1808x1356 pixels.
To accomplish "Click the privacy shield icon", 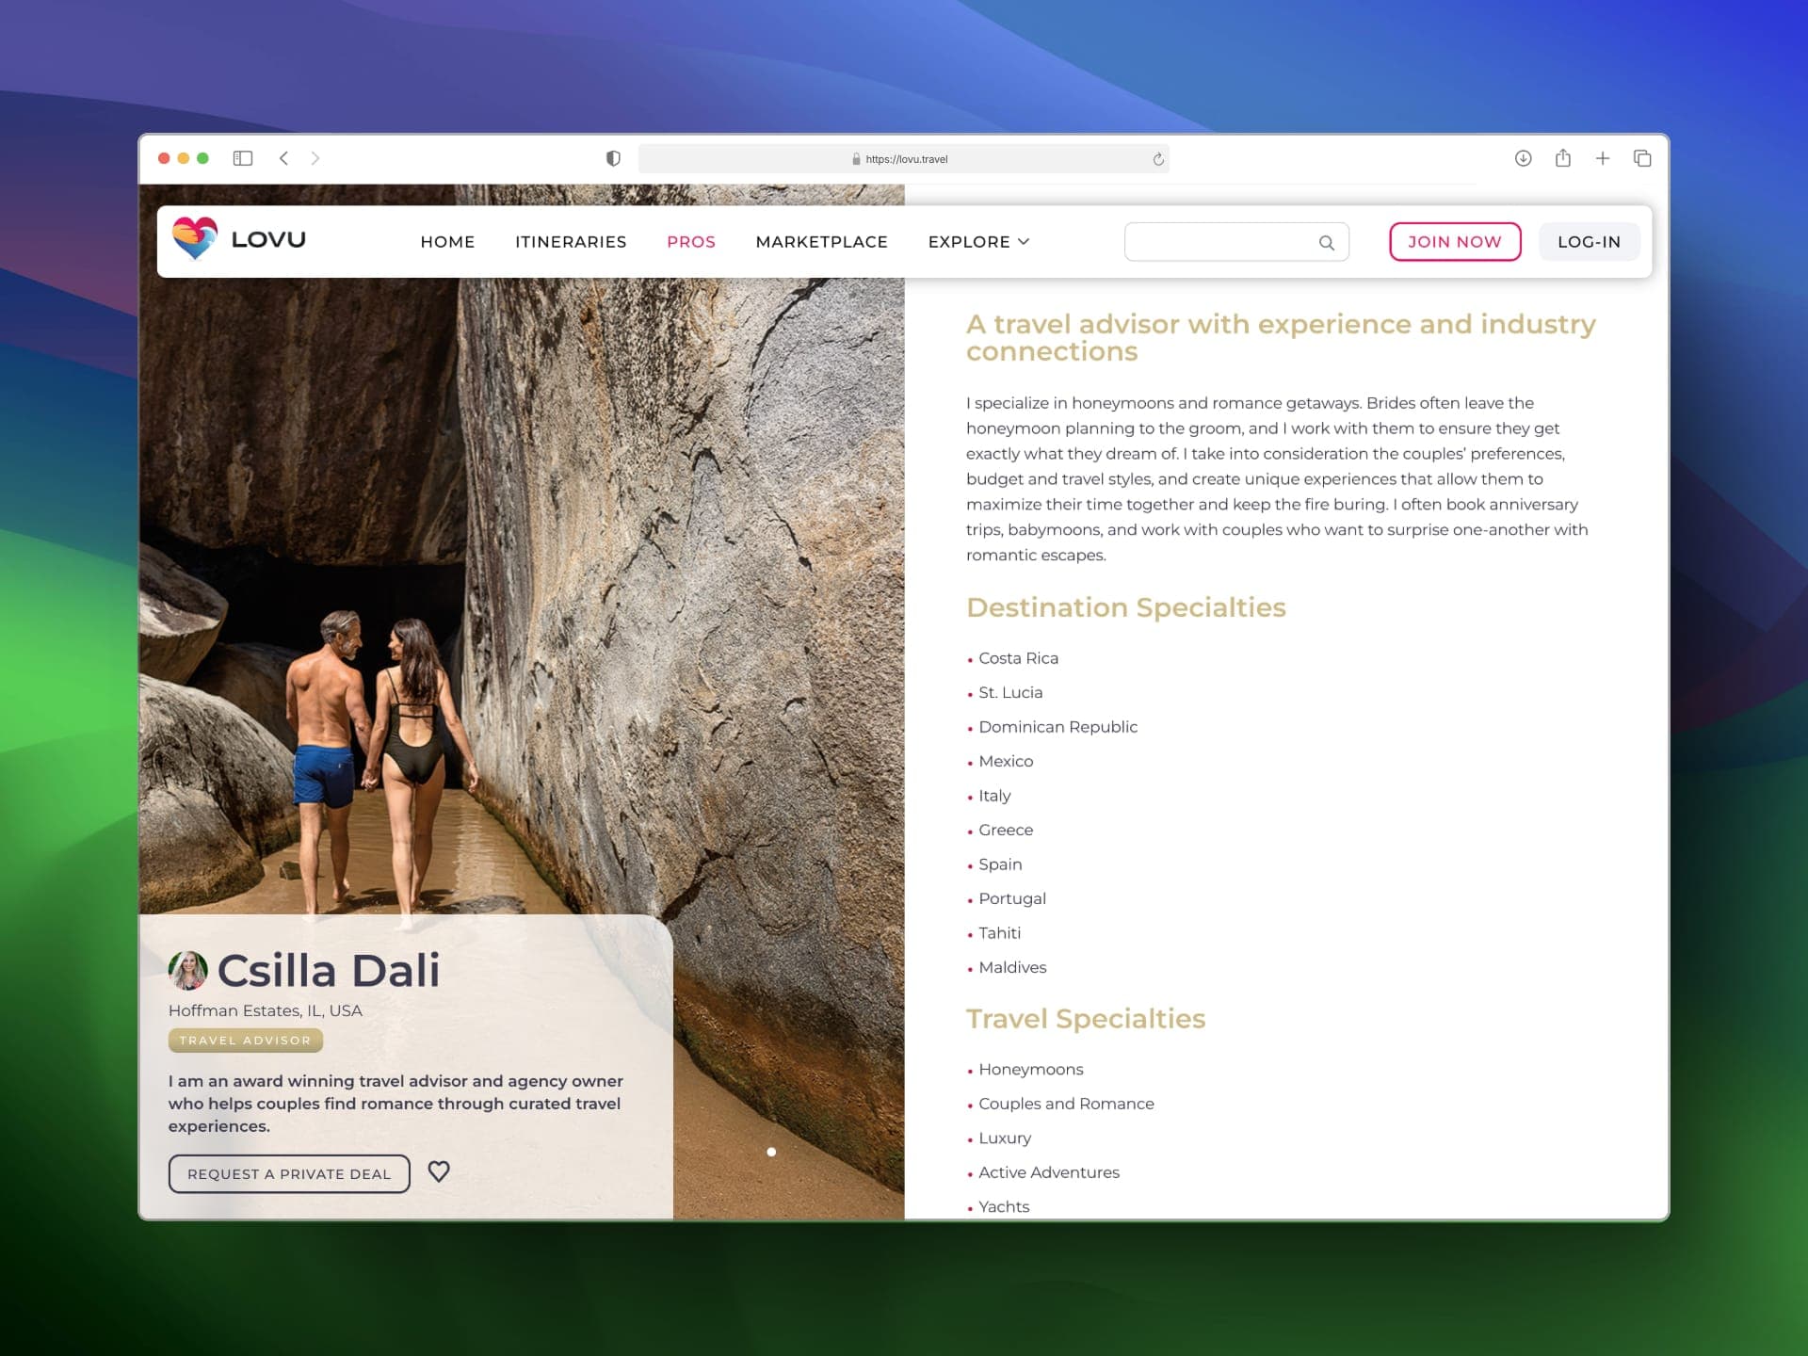I will [x=613, y=158].
